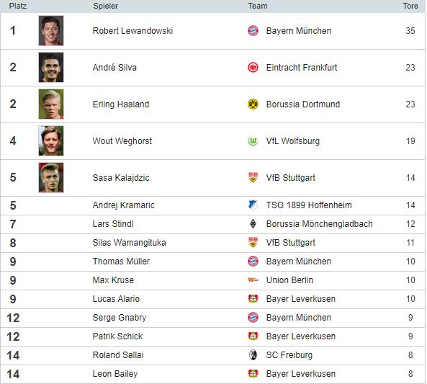Click the Eintracht Frankfurt club crest

coord(253,67)
